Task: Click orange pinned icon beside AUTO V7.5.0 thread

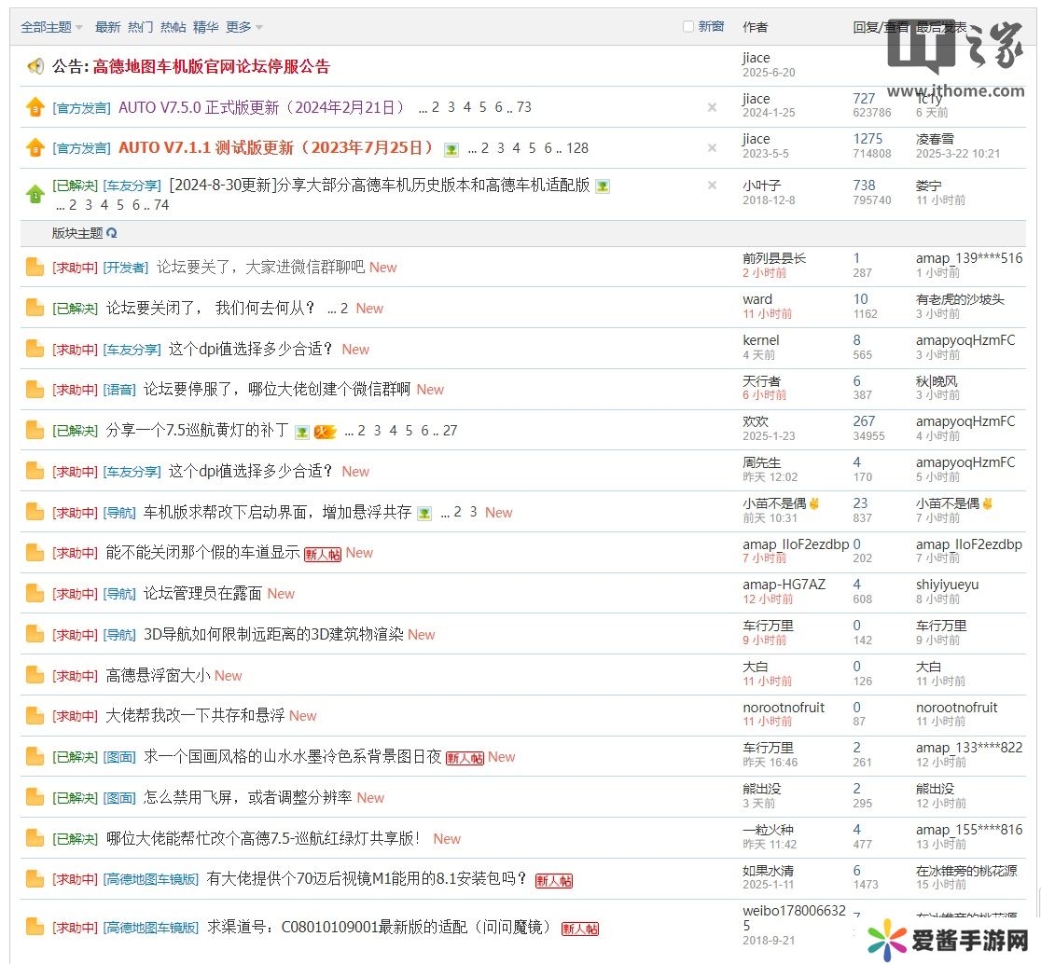Action: click(35, 107)
